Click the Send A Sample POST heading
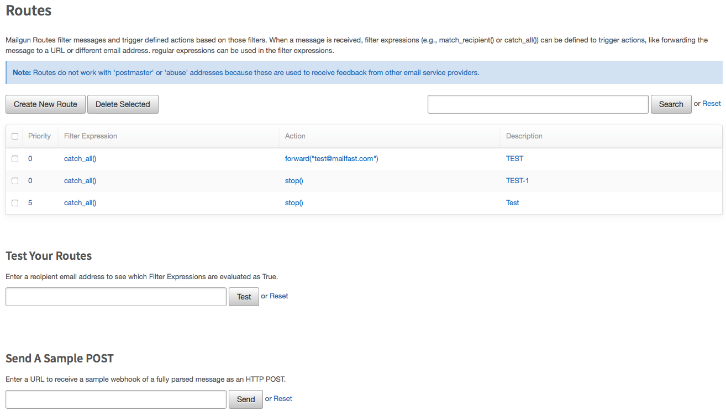 tap(60, 359)
